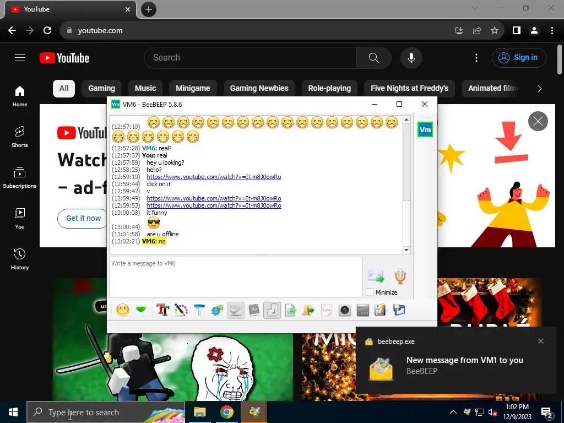Screen dimensions: 564x423
Task: Click the send message envelope button
Action: (x=376, y=276)
